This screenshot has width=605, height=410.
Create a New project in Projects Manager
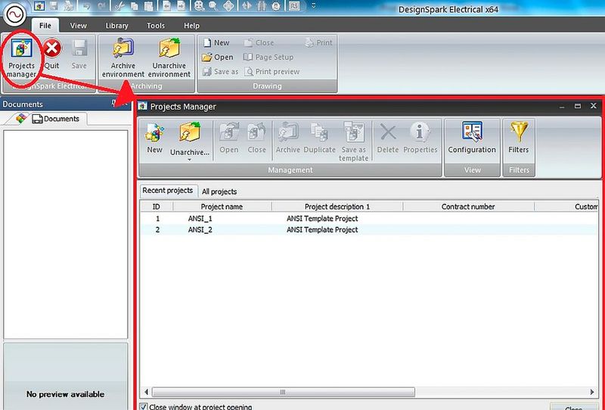pyautogui.click(x=154, y=138)
